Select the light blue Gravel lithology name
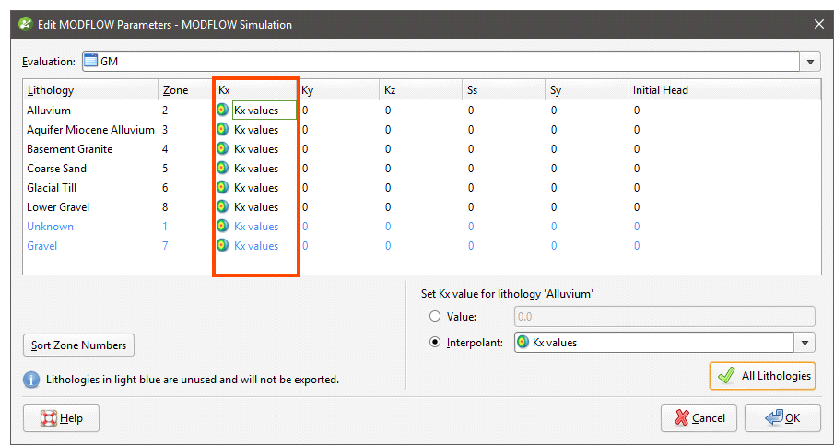The image size is (834, 445). tap(42, 246)
